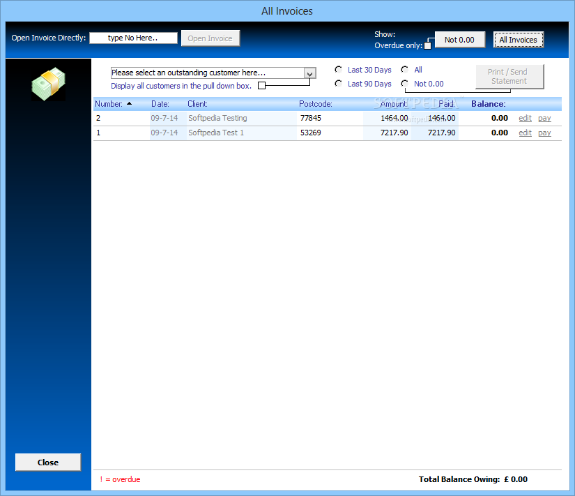Edit invoice 1 Softpedia Test 1
The width and height of the screenshot is (575, 496).
coord(525,133)
